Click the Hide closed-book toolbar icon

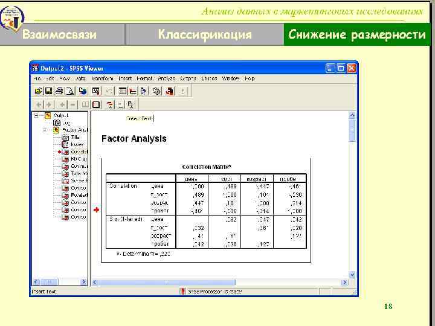[x=96, y=105]
